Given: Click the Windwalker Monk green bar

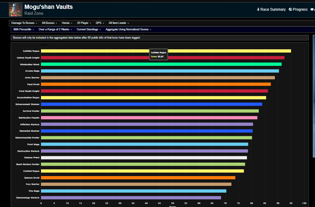Looking at the screenshot, I should click(x=161, y=64).
